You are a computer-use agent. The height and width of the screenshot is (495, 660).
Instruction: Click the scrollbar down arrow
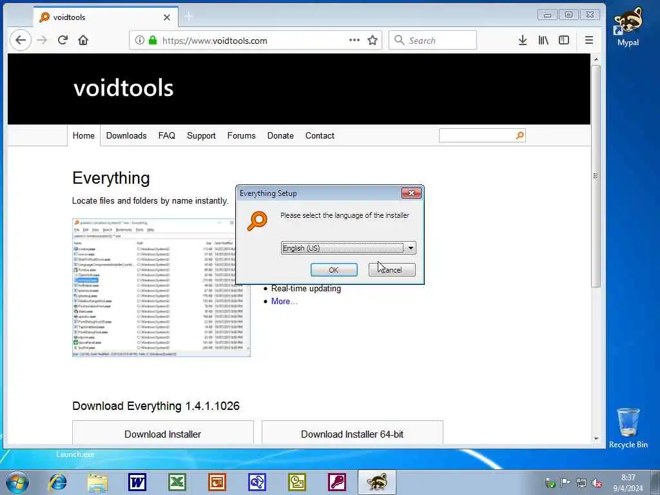tap(596, 438)
